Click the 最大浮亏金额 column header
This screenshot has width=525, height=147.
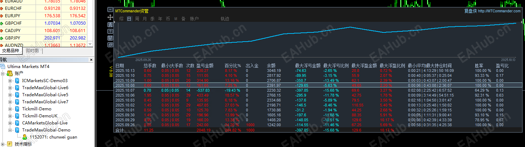[x=308, y=66]
